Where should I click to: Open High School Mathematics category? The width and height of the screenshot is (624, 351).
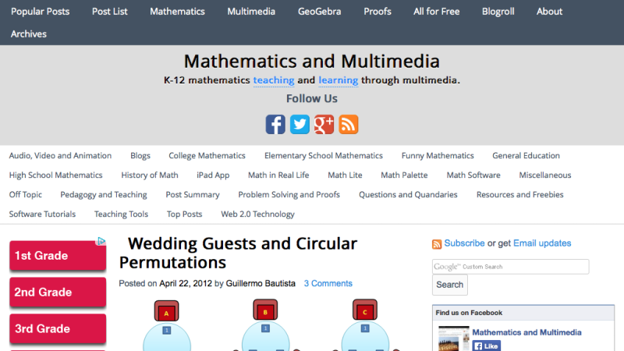coord(55,175)
